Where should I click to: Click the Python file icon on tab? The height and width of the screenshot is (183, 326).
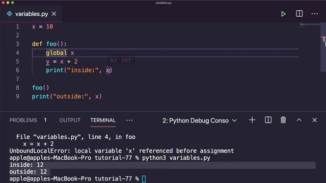9,14
